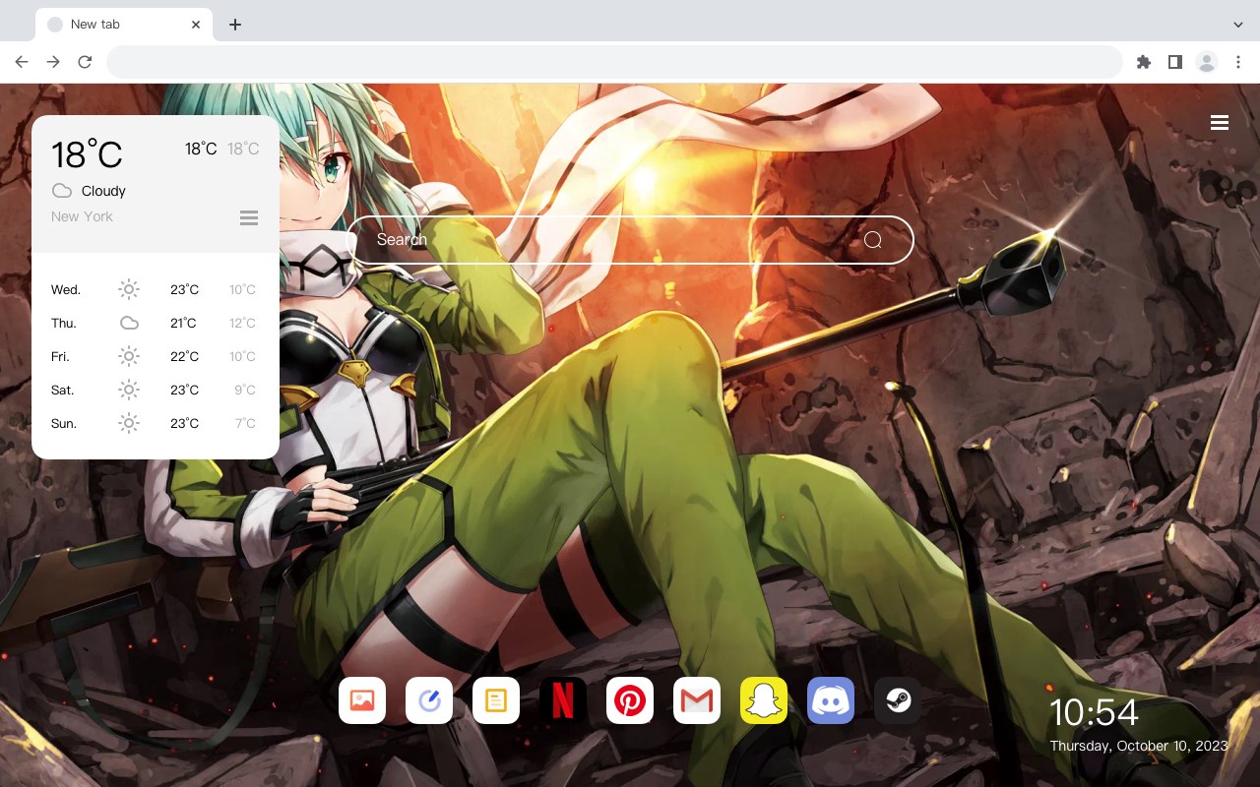Open the Chrome three-dot menu
Image resolution: width=1260 pixels, height=787 pixels.
pos(1238,62)
